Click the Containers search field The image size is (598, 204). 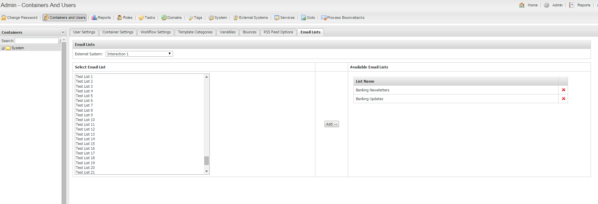click(x=37, y=40)
